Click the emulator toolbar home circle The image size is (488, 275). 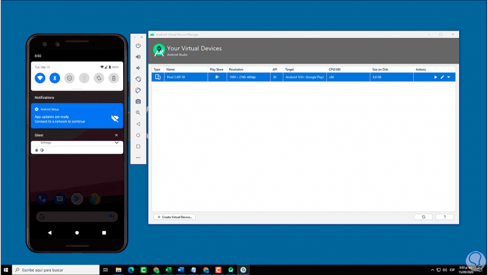(138, 135)
